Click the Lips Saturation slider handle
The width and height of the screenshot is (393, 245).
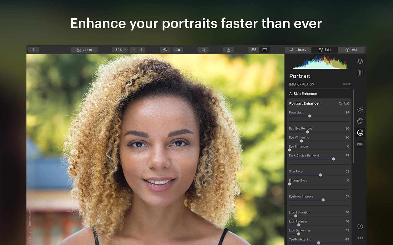(296, 216)
